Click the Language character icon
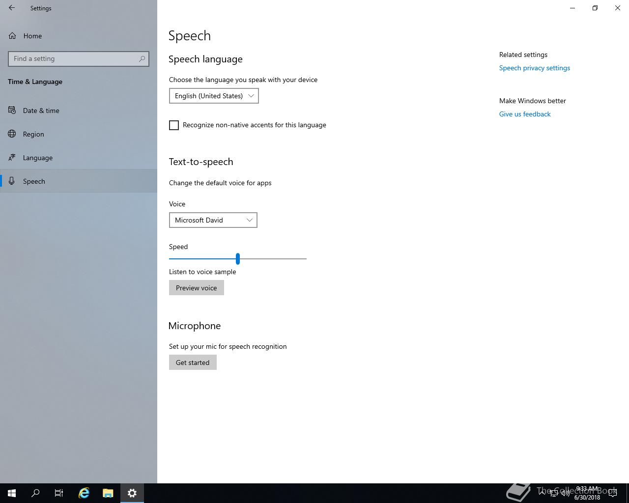The width and height of the screenshot is (629, 503). (12, 158)
